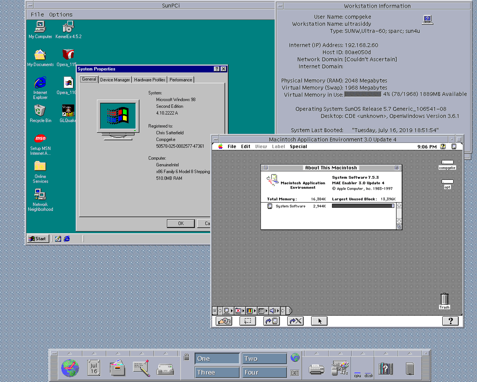Click the Windows 98 Start button
This screenshot has width=477, height=382.
pos(37,239)
